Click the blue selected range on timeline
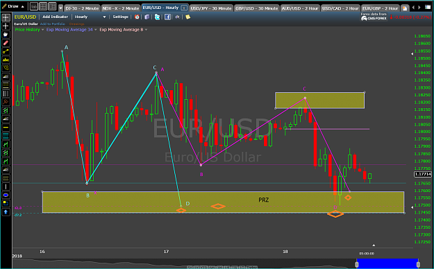The width and height of the screenshot is (434, 269). pos(387,263)
